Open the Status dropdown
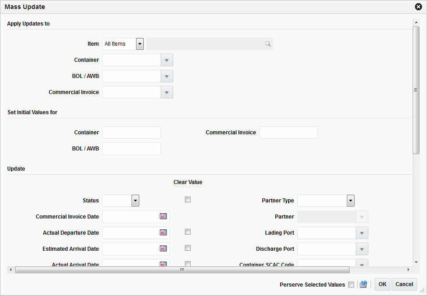This screenshot has width=427, height=296. [135, 201]
